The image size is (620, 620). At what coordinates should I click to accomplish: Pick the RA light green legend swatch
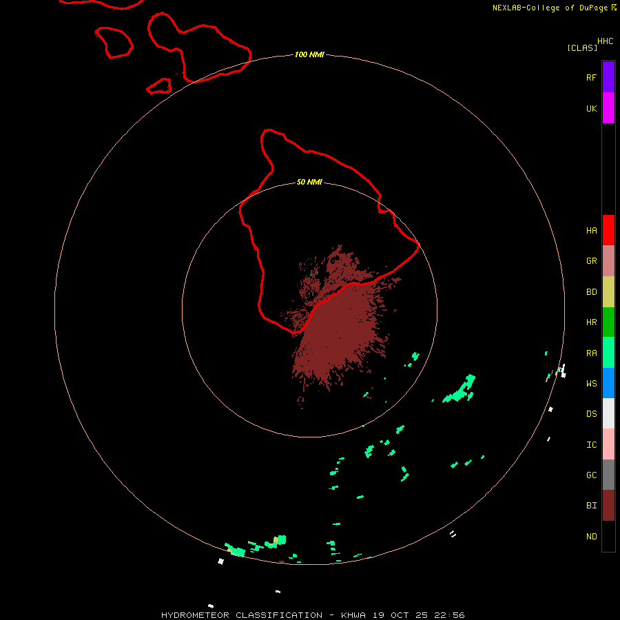[608, 353]
